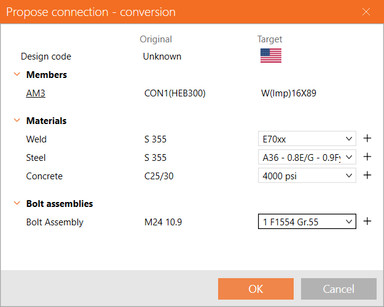Screen dimensions: 384x307
Task: Open the Bolt Assembly F1554 Gr.55 dropdown
Action: [x=307, y=222]
